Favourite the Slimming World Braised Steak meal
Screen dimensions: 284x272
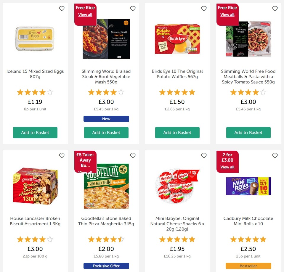[133, 9]
